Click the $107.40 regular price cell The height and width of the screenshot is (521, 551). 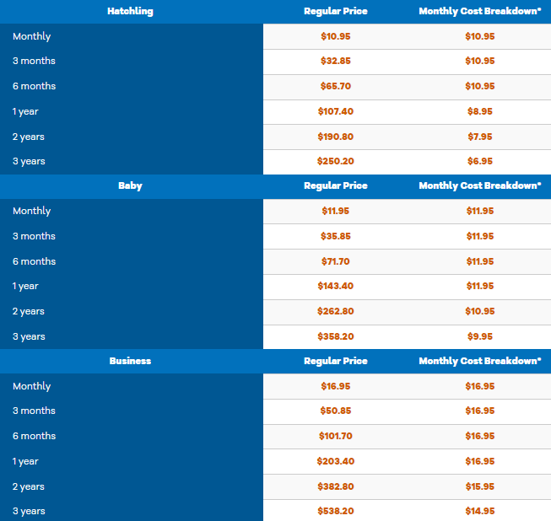click(335, 111)
